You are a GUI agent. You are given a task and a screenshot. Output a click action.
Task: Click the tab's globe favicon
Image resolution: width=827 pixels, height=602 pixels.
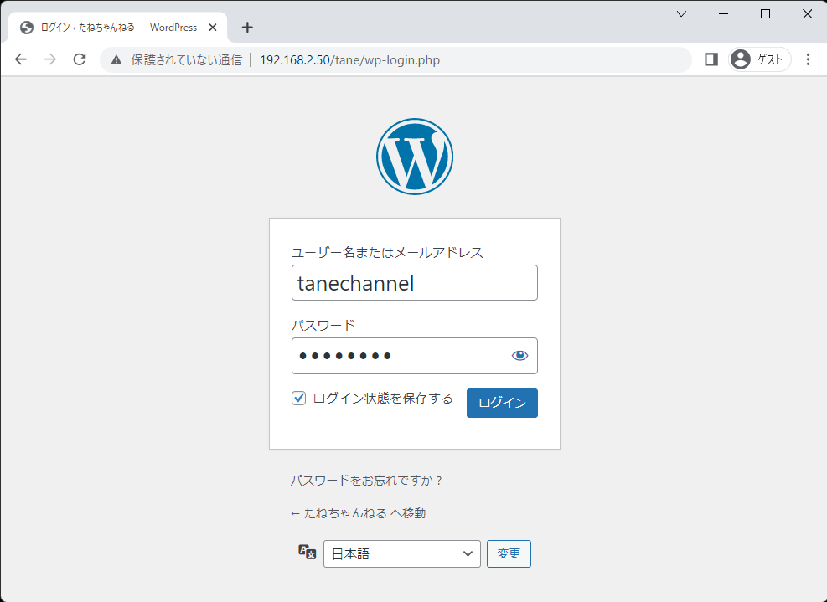tap(27, 28)
